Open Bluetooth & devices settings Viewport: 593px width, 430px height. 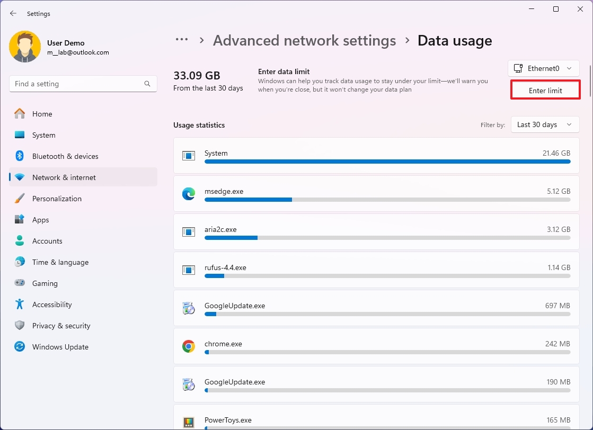[83, 156]
